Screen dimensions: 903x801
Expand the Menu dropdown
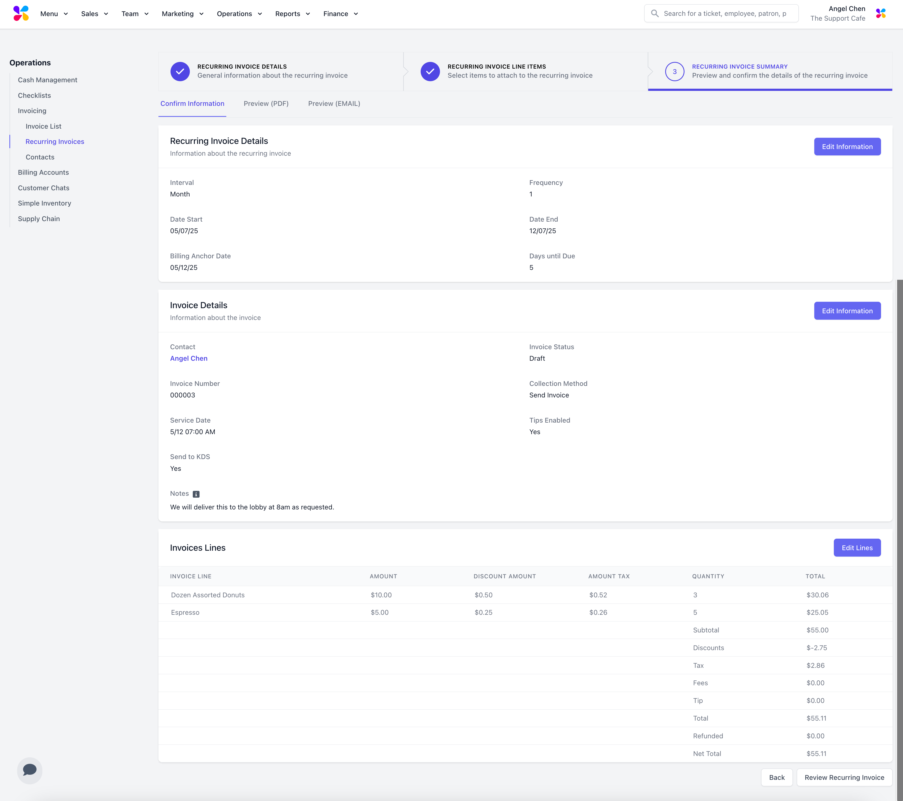pos(54,14)
